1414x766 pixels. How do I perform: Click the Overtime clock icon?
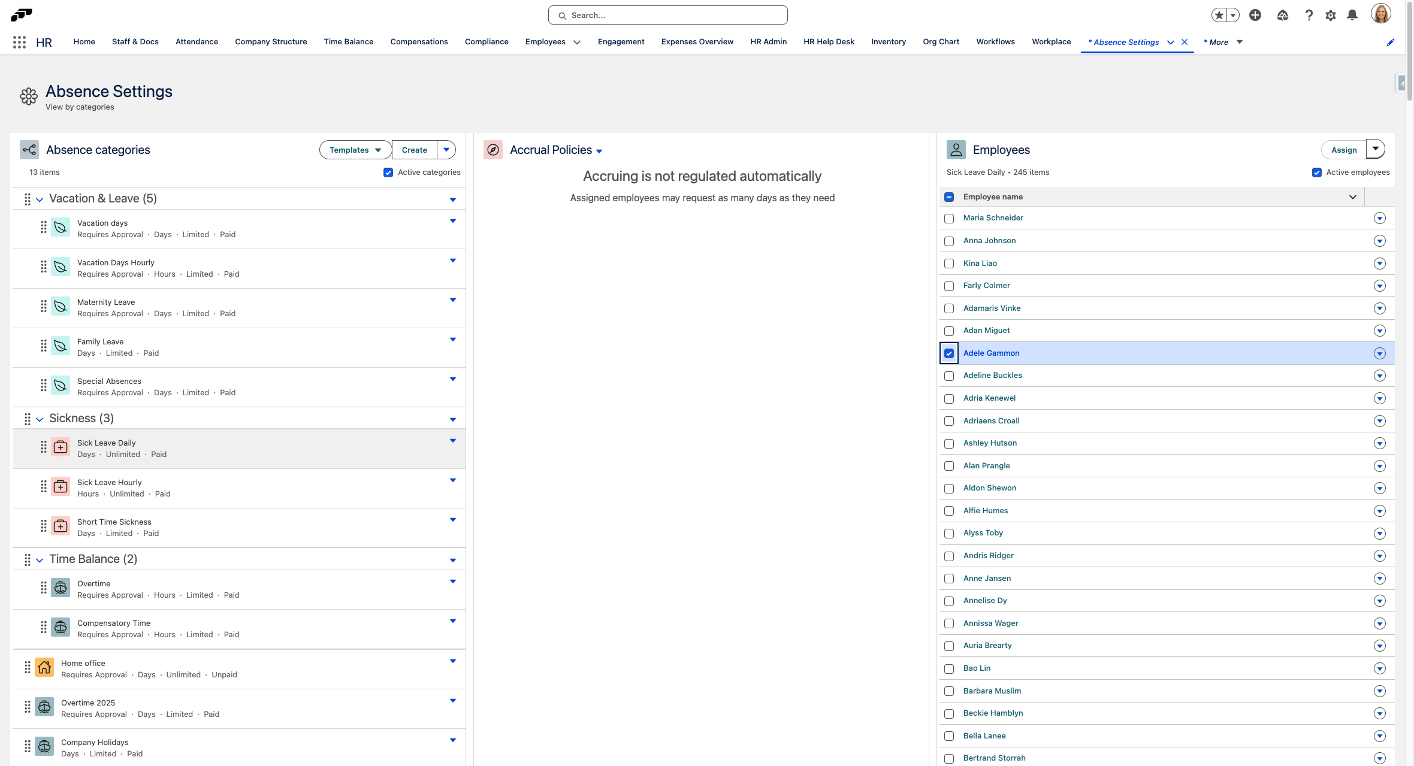click(61, 588)
